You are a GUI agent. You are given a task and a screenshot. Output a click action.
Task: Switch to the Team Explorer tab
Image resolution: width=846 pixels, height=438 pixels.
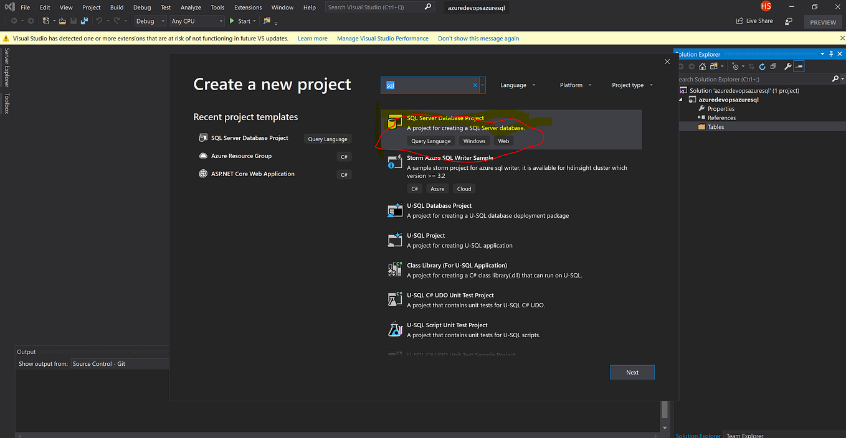point(744,435)
